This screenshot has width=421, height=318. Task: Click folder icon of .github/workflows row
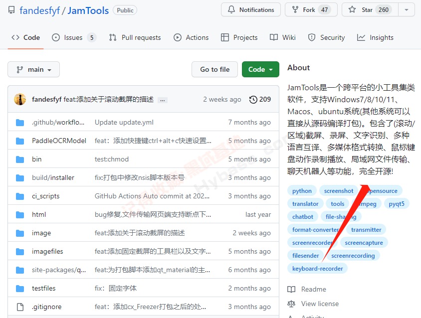20,123
